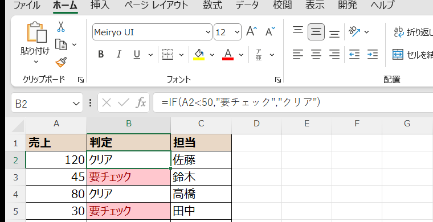Decrease font size with small A

tap(270, 32)
